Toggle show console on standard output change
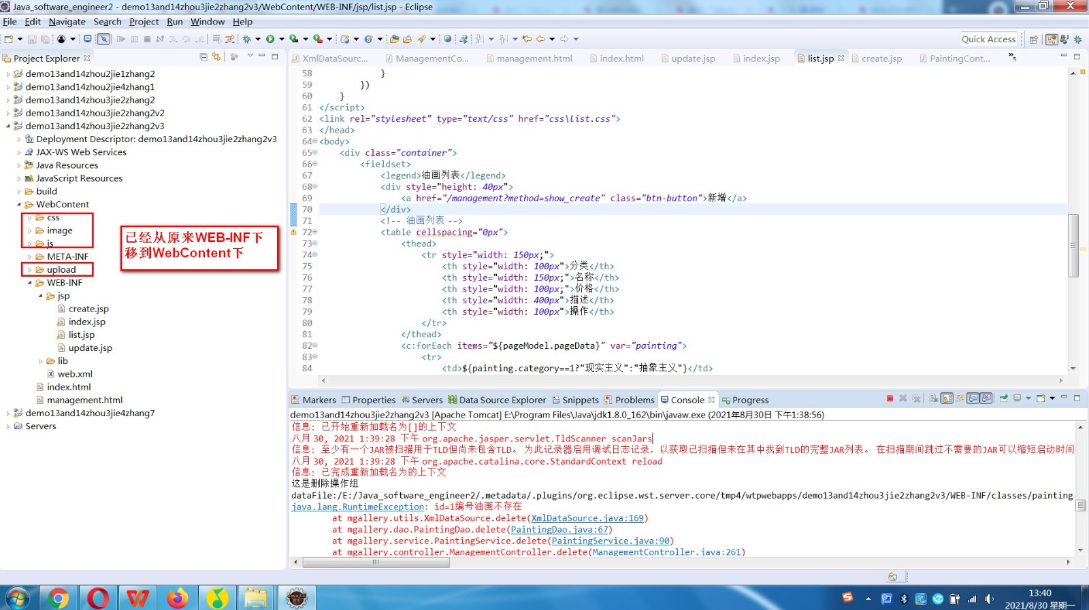The image size is (1089, 610). 973,399
